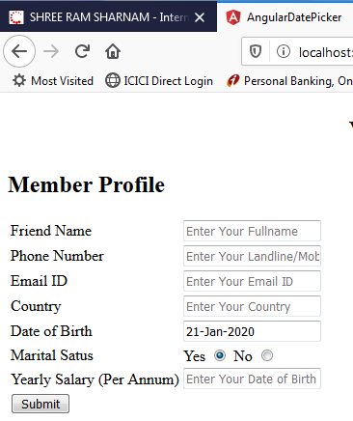Submit the Member Profile form

point(41,404)
